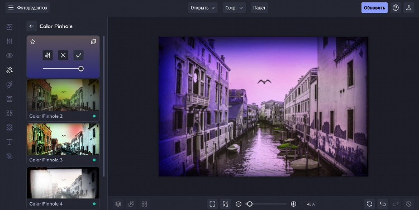Open the user account icon
Screen dimensions: 419x210
click(408, 8)
